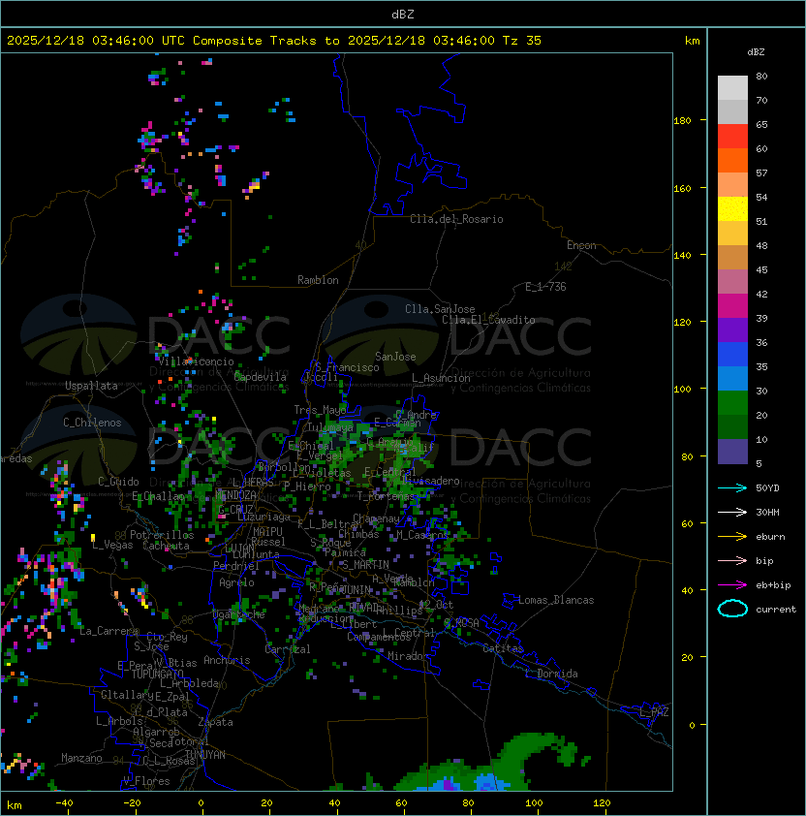
Task: Click the pink bip arrow in legend
Action: (x=732, y=560)
